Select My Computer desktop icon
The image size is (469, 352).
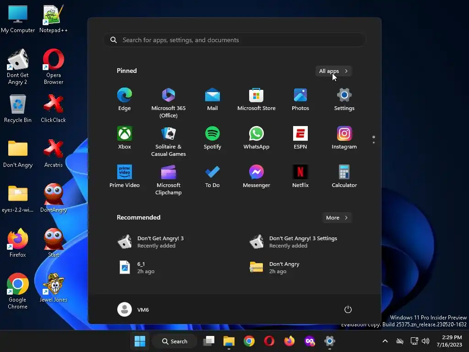point(18,18)
